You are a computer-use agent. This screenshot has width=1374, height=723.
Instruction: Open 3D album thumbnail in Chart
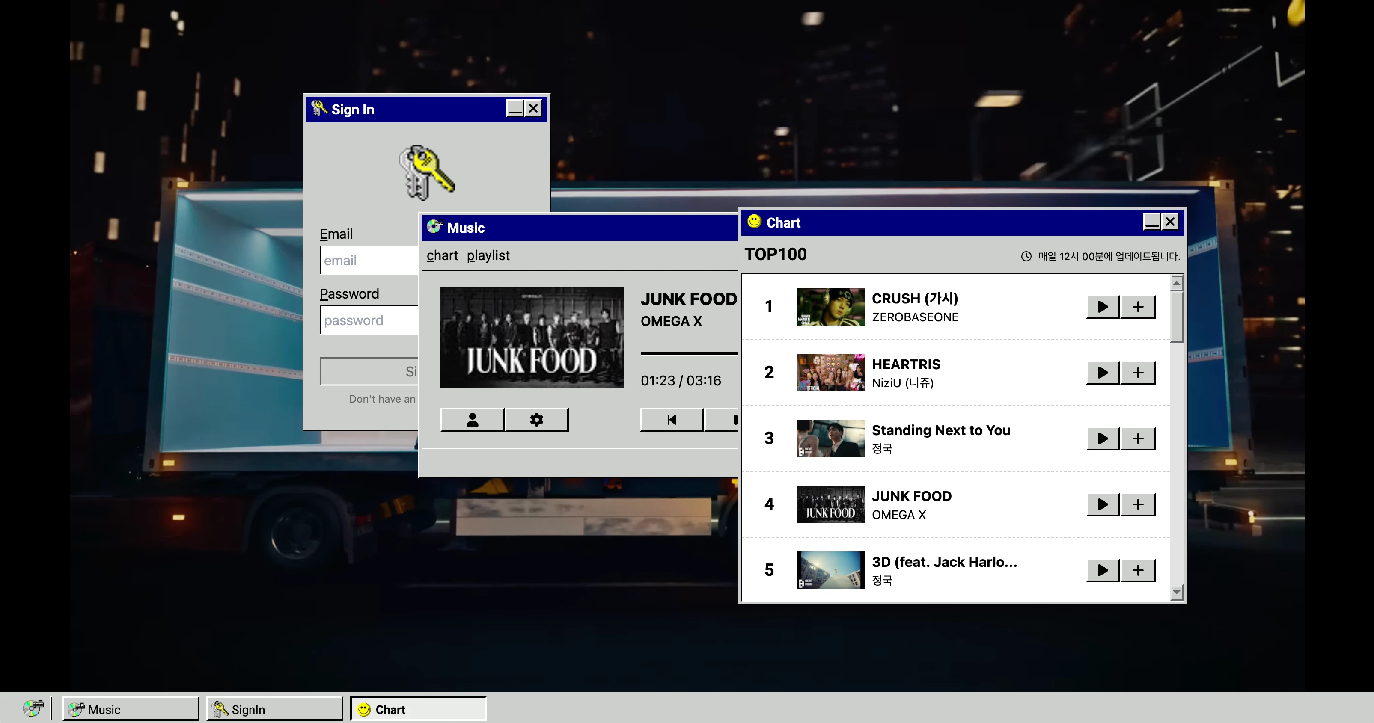pos(830,570)
